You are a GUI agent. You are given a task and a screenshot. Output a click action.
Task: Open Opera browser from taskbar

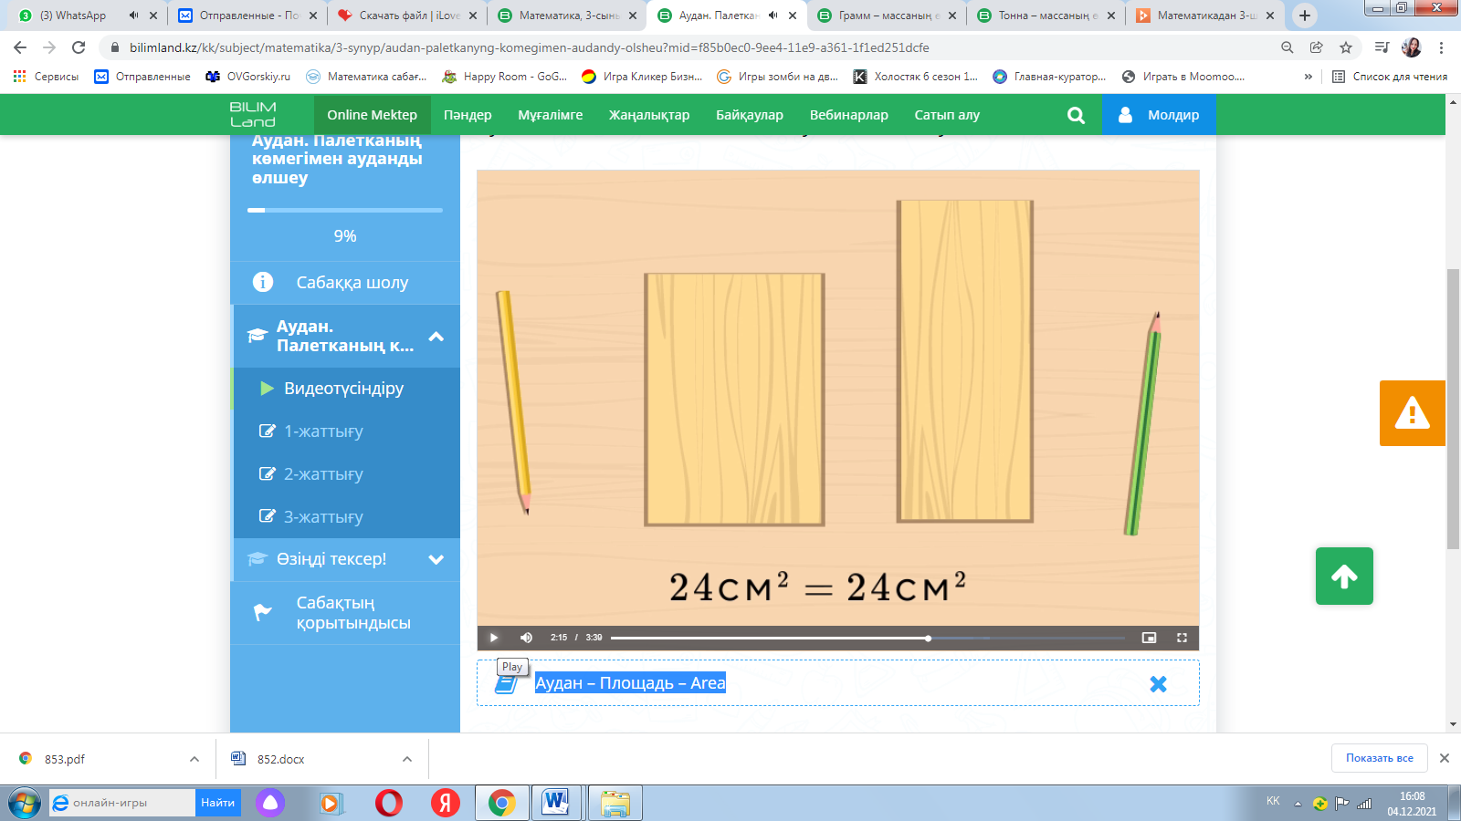(389, 803)
